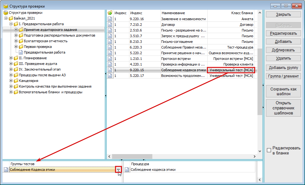Click document icon of Договор row

110,25
